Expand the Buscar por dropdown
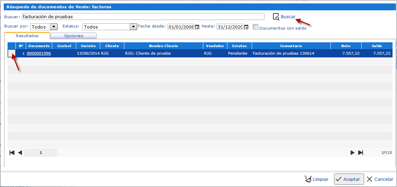 click(x=54, y=27)
